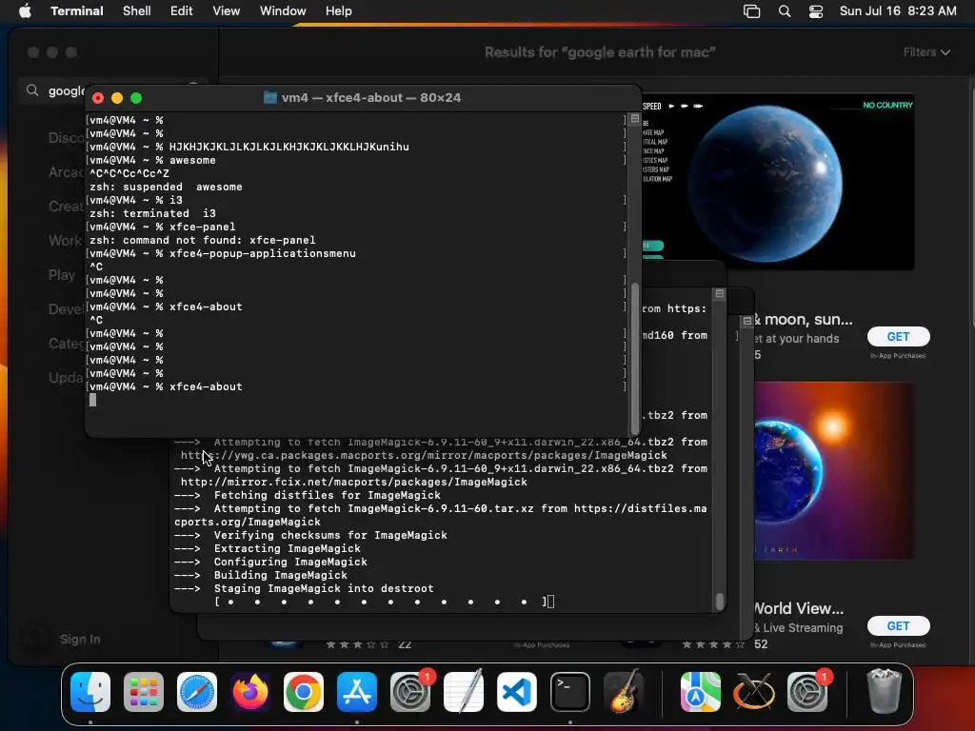This screenshot has width=975, height=731.
Task: Minimize the front Terminal window
Action: pos(117,98)
